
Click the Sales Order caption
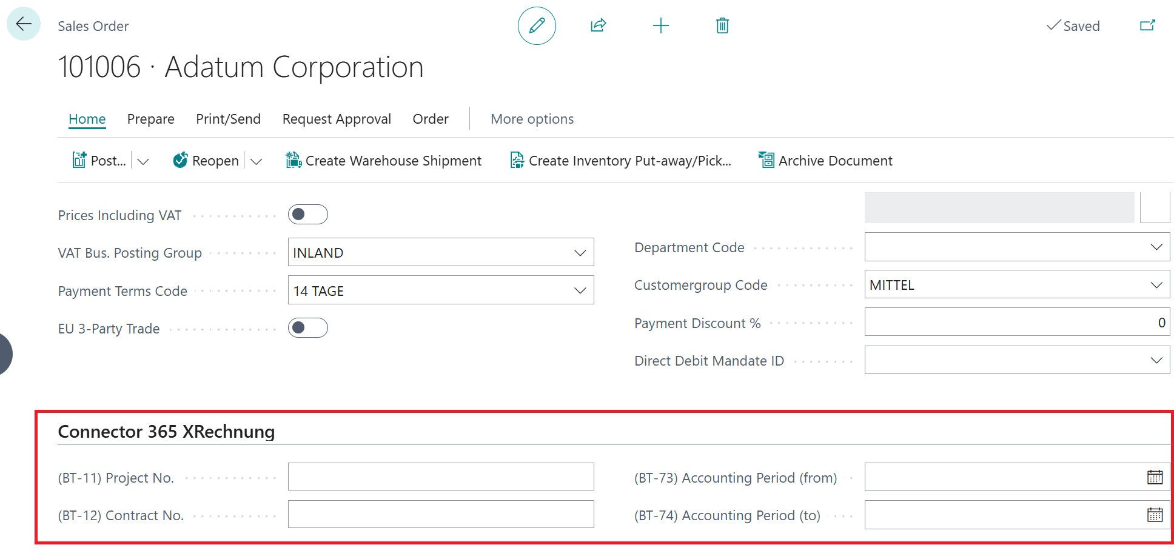(93, 26)
